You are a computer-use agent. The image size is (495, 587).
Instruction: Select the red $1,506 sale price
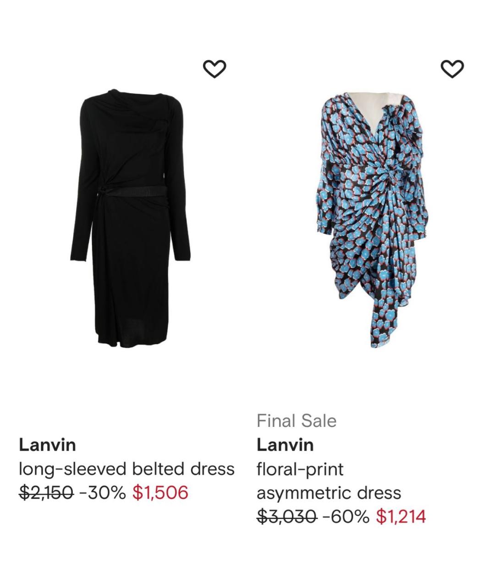pyautogui.click(x=160, y=493)
